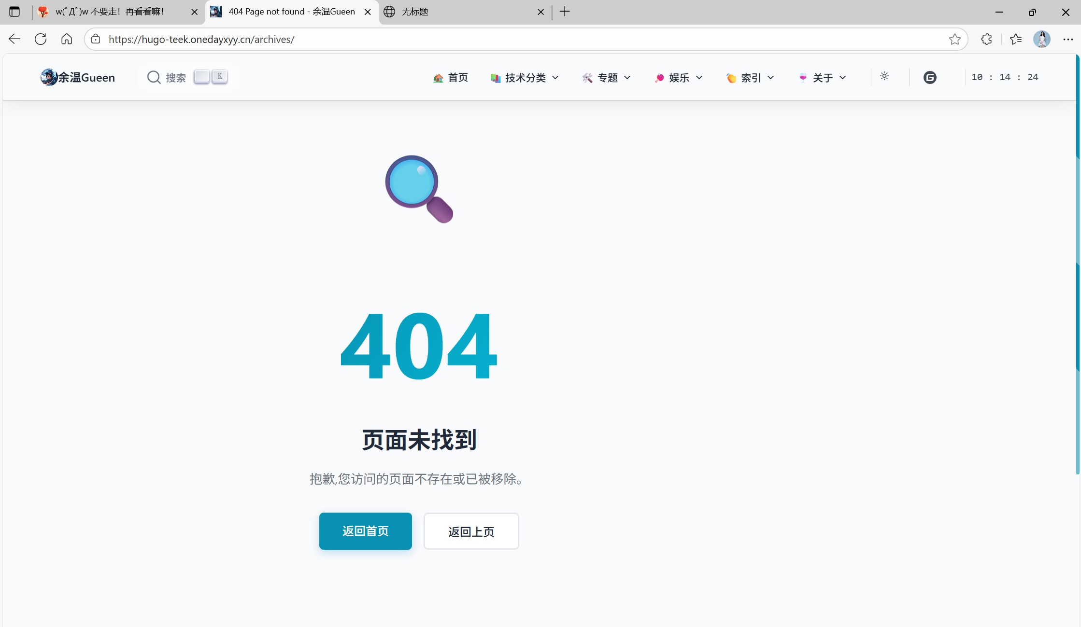Click the 返回首页 button

(365, 531)
